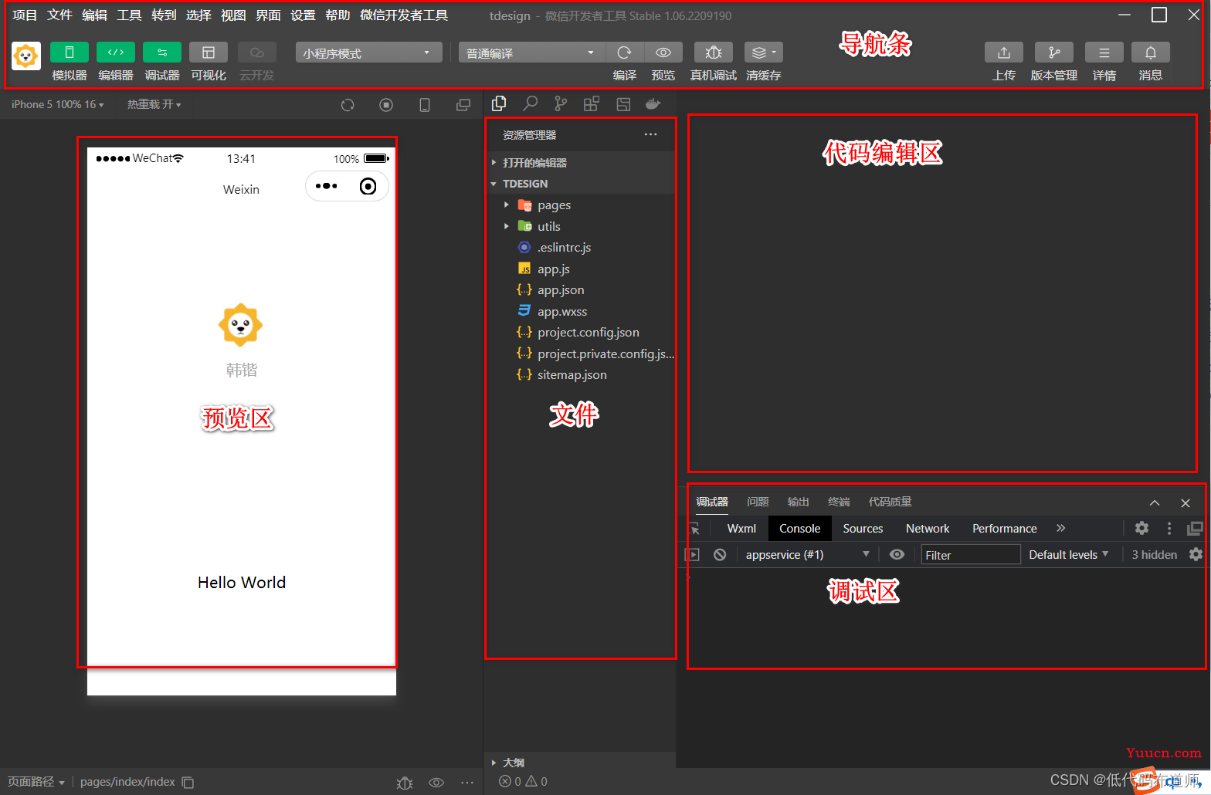Viewport: 1211px width, 795px height.
Task: Open version management (版本管理)
Action: click(1054, 52)
